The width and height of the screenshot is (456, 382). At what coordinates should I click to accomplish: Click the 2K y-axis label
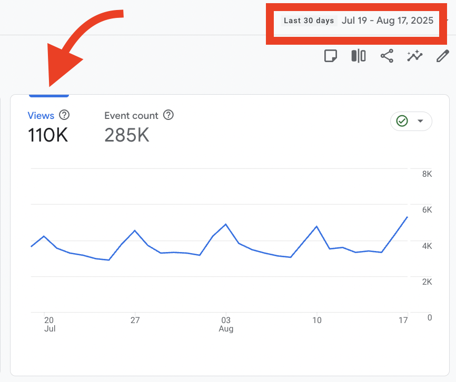coord(427,282)
